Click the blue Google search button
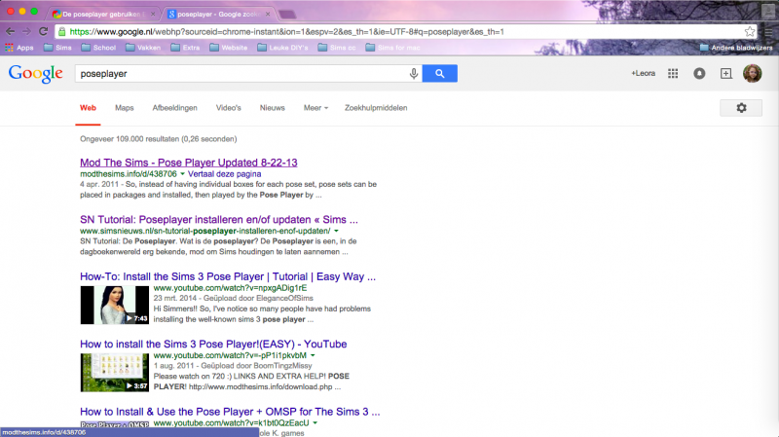Viewport: 779px width, 437px height. 440,74
